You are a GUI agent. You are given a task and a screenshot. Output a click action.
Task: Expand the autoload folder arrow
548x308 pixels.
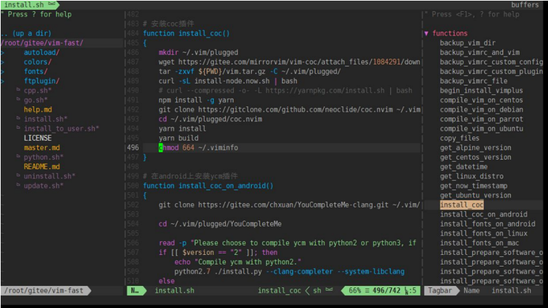click(x=3, y=53)
